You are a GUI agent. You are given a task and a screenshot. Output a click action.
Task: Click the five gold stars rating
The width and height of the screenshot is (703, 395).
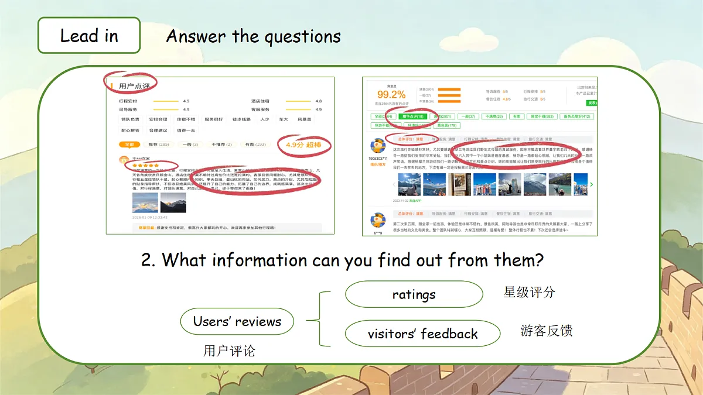[x=146, y=165]
